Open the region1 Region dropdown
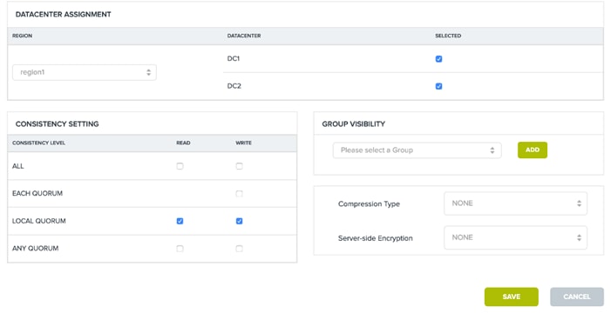611x313 pixels. tap(85, 72)
